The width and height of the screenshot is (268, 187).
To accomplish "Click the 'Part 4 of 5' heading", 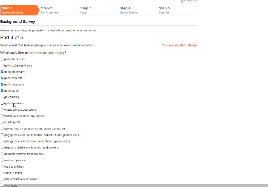I will coord(12,37).
